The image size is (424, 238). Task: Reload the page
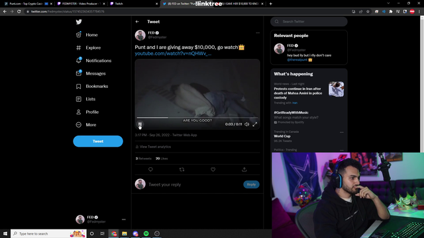pyautogui.click(x=19, y=12)
